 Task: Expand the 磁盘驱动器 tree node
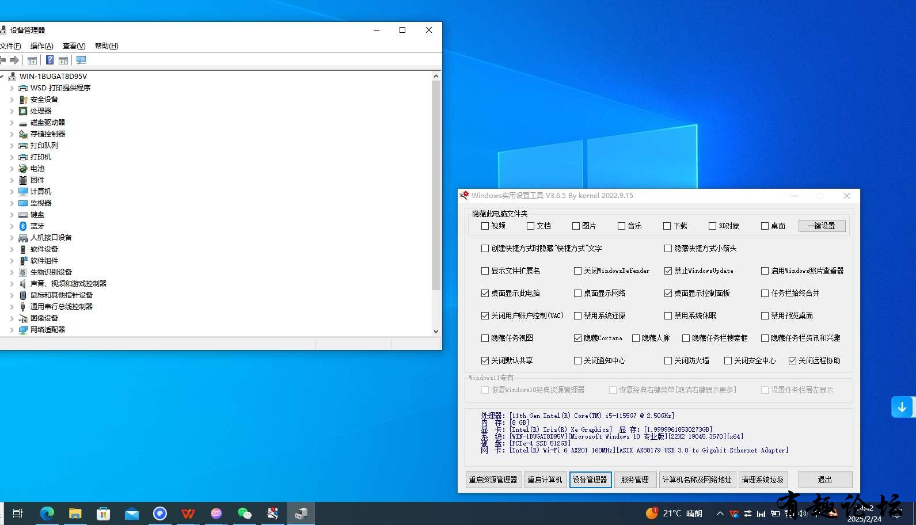point(12,122)
